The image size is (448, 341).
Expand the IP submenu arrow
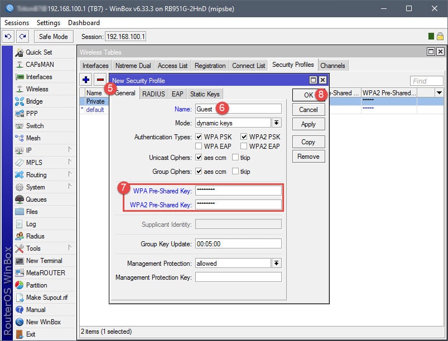click(70, 149)
